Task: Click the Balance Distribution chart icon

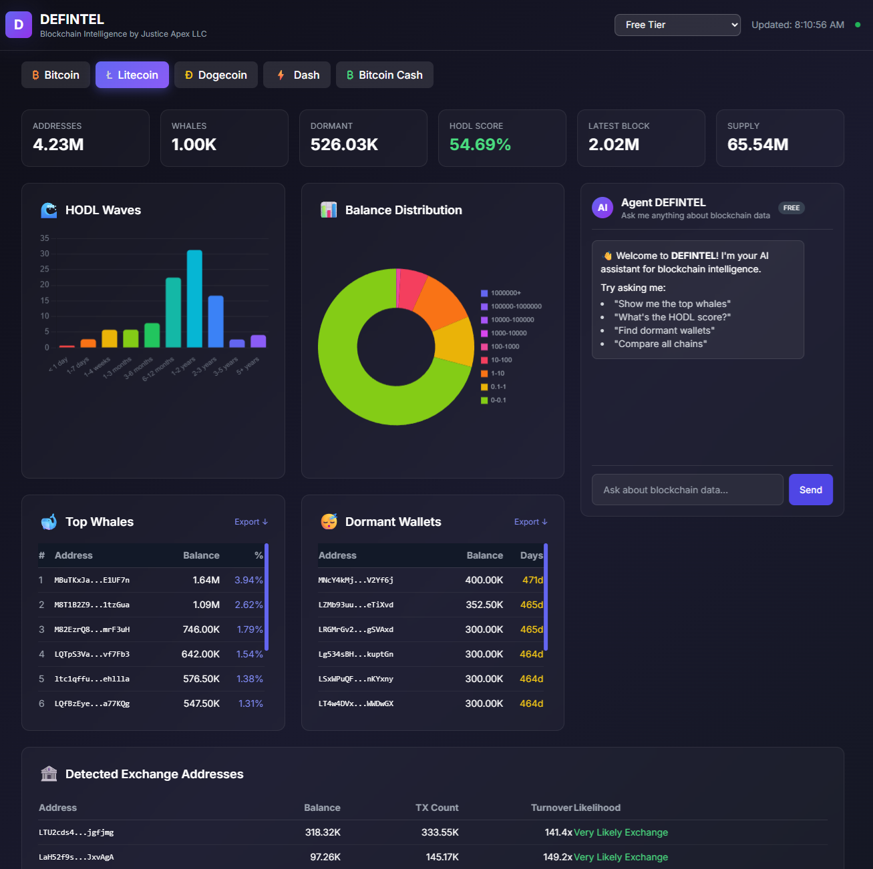Action: coord(329,210)
